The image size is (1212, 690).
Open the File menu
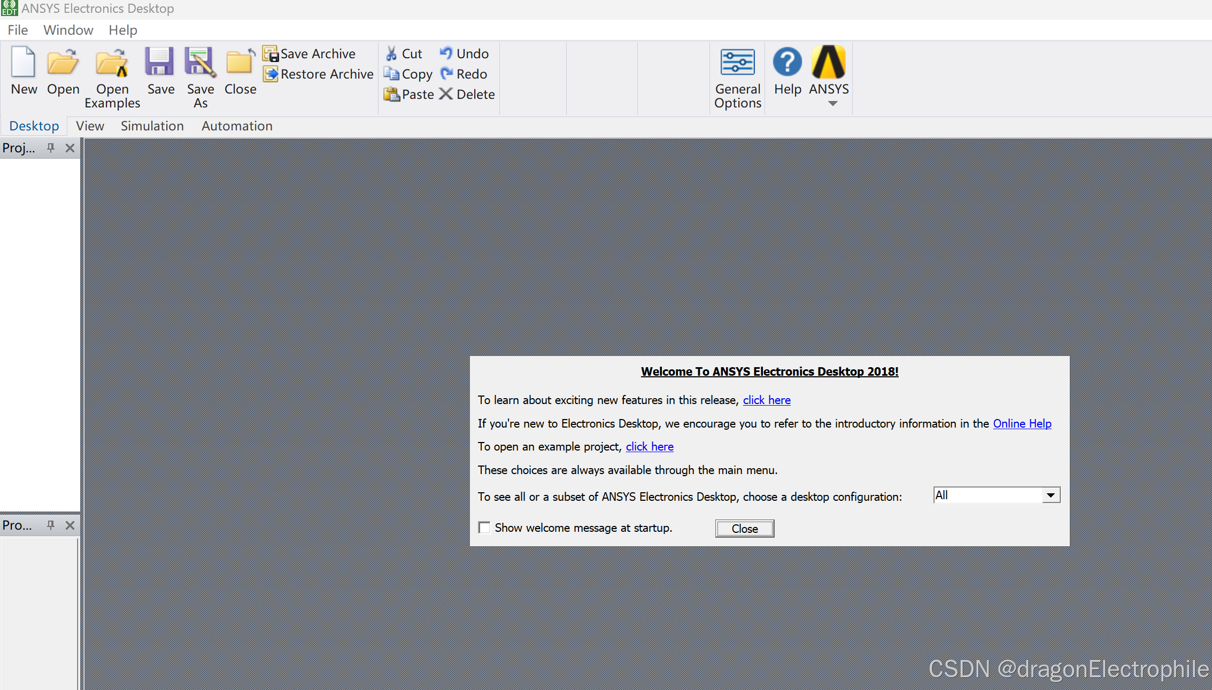coord(18,30)
